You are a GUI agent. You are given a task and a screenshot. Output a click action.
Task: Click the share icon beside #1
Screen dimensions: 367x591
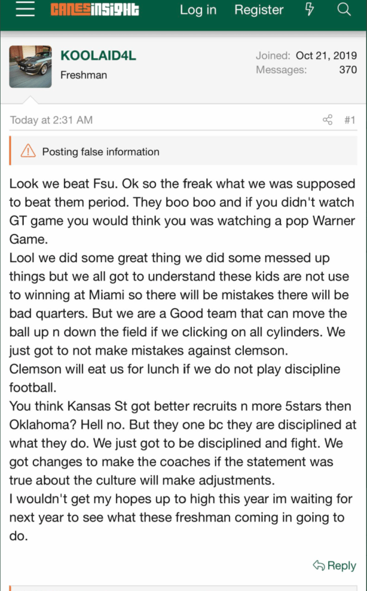click(x=328, y=120)
